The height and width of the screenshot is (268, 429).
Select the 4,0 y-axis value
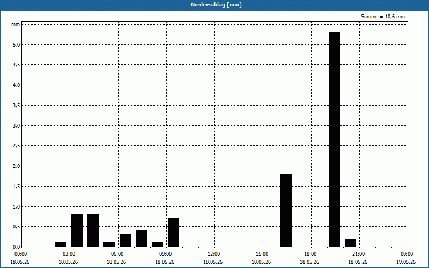pyautogui.click(x=17, y=85)
